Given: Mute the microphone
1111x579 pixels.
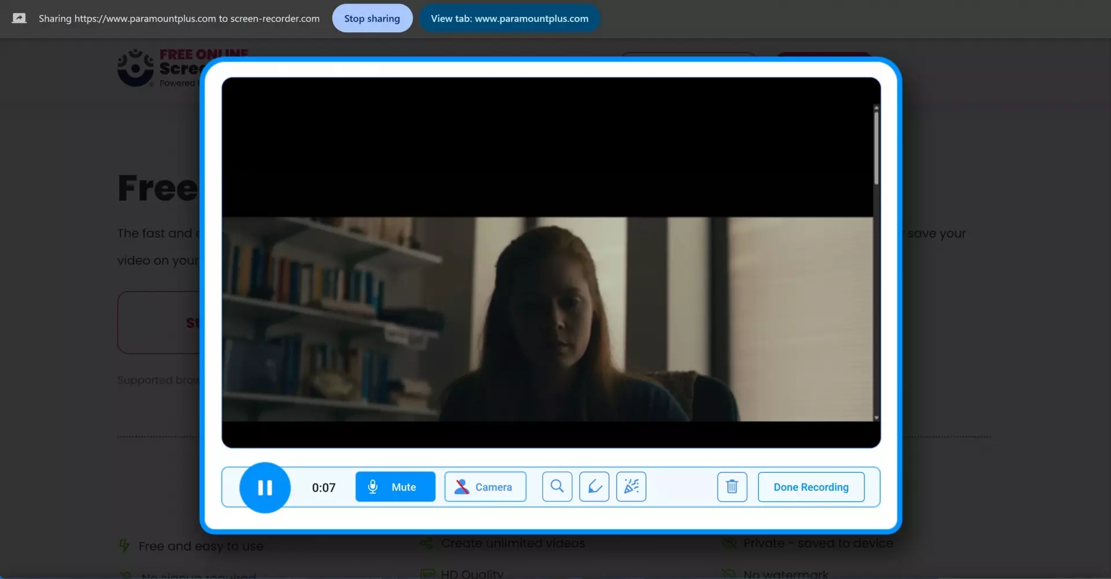Looking at the screenshot, I should 395,486.
